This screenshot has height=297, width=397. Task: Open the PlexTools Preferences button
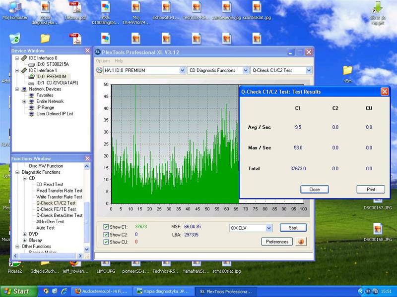coord(277,242)
